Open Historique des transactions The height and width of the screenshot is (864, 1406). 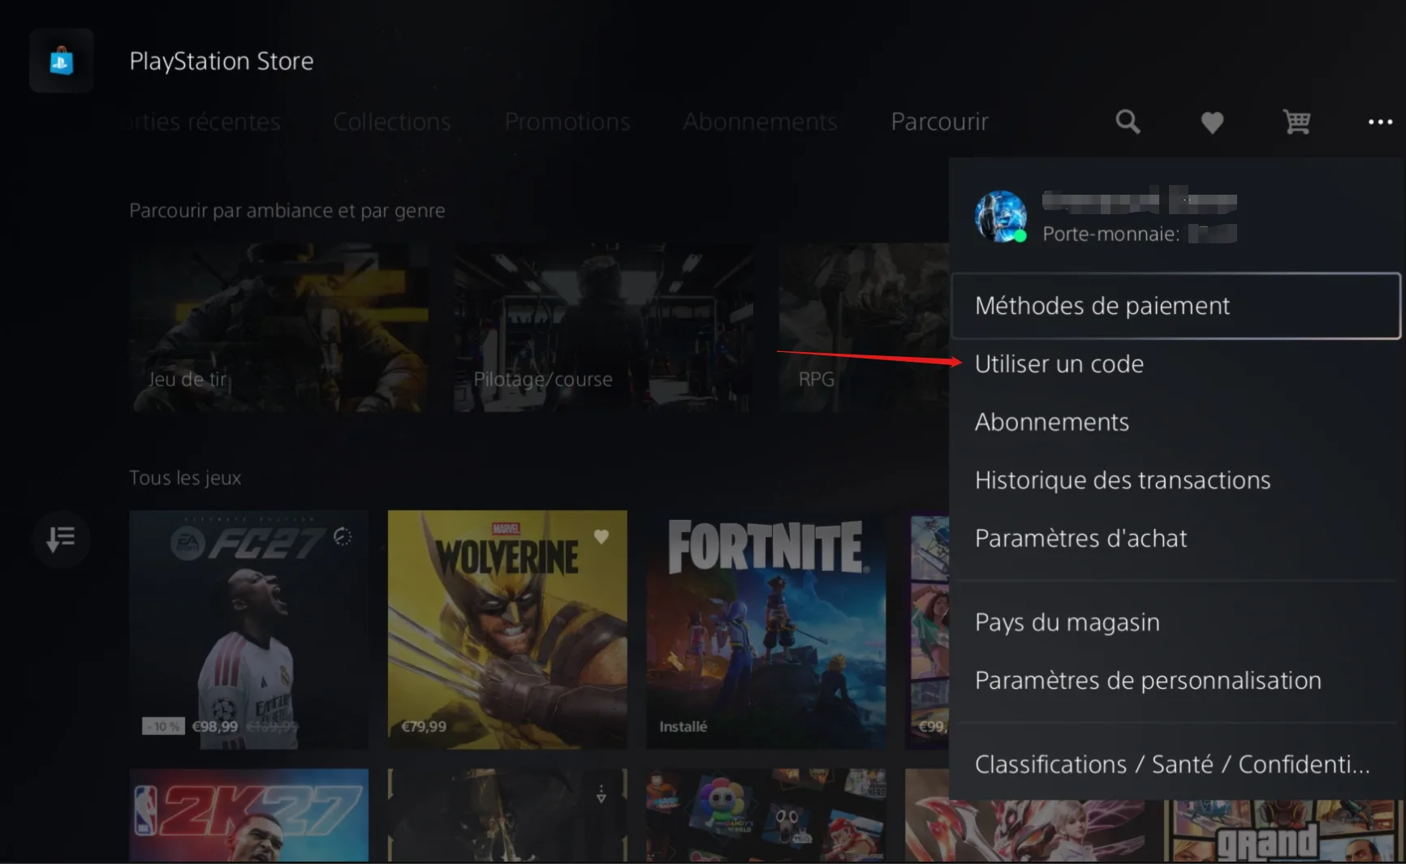tap(1175, 480)
